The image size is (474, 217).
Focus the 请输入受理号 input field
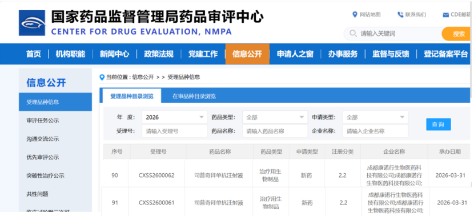pyautogui.click(x=174, y=131)
